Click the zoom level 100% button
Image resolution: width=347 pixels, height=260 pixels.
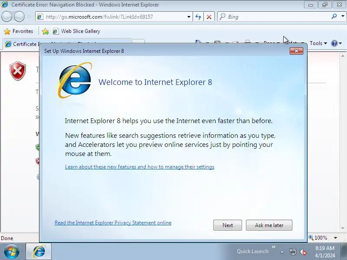pos(318,238)
